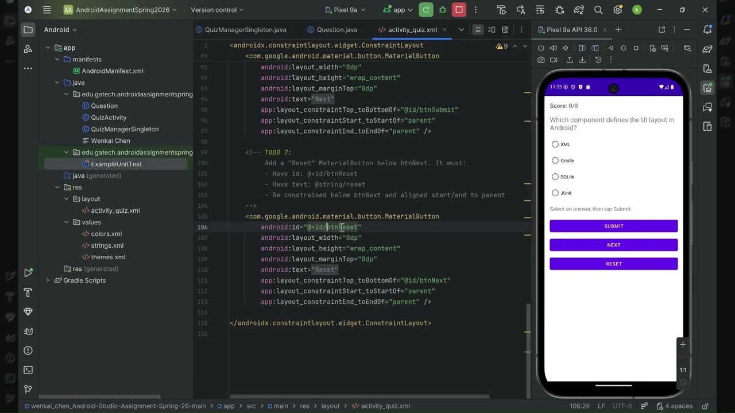Switch to Question.java tab
Image resolution: width=735 pixels, height=413 pixels.
333,30
